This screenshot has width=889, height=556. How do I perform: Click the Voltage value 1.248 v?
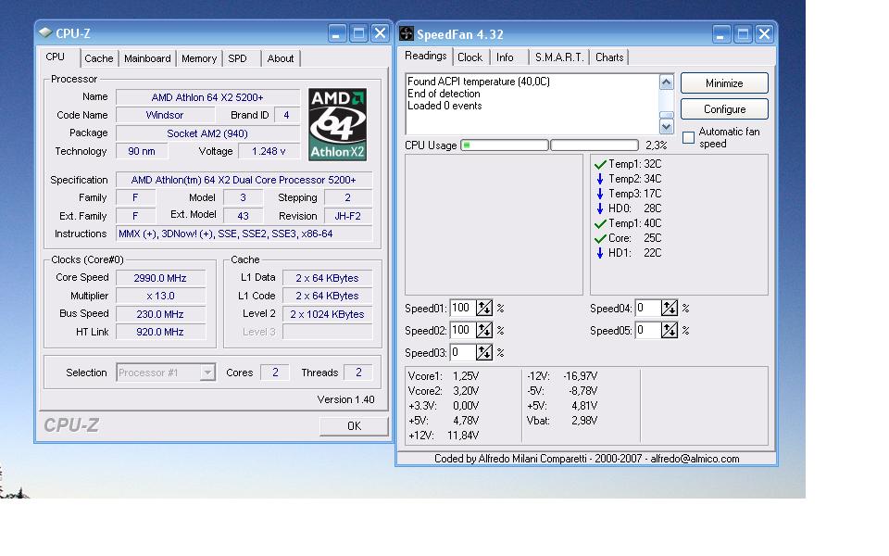(269, 151)
